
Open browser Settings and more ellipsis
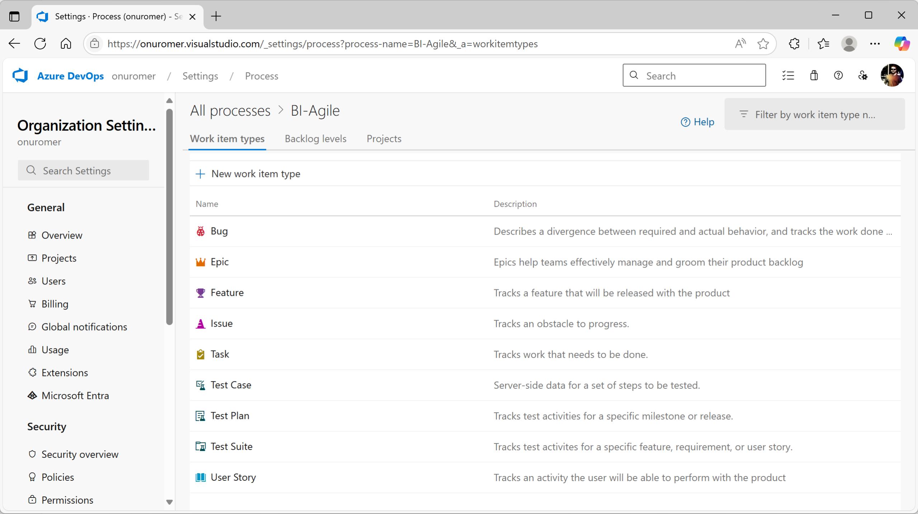pos(875,44)
